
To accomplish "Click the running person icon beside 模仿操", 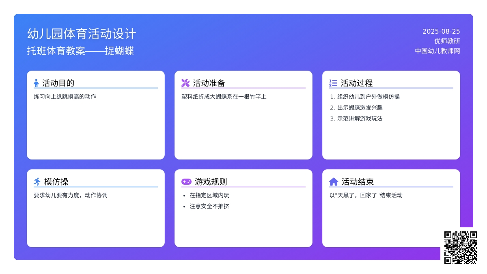I will [x=37, y=181].
